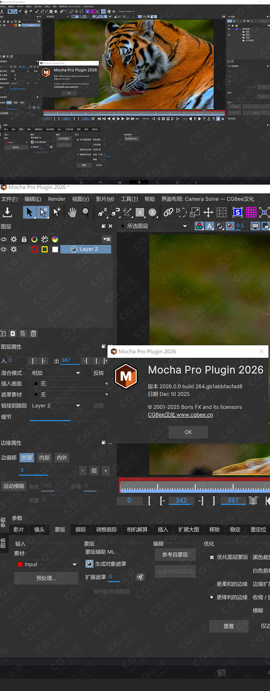Open the 遮罩素材 无 dropdown

tap(69, 395)
